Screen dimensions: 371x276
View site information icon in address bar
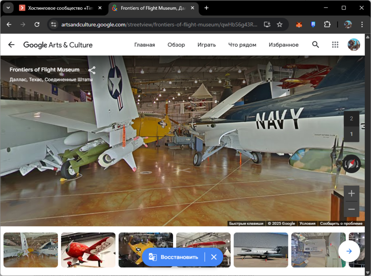click(x=54, y=24)
